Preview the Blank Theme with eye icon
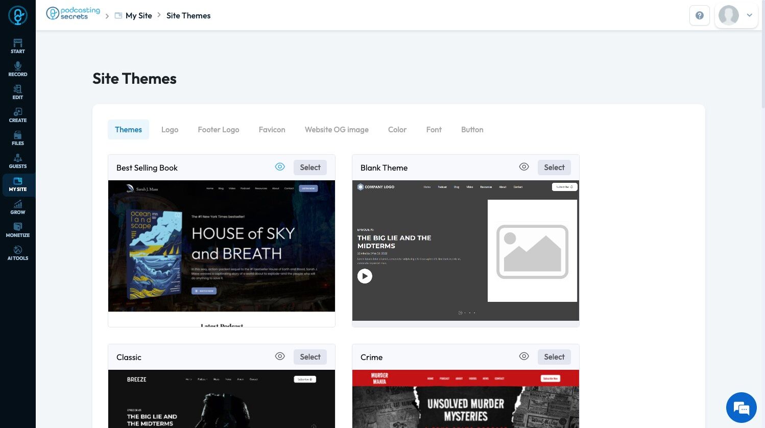 524,167
